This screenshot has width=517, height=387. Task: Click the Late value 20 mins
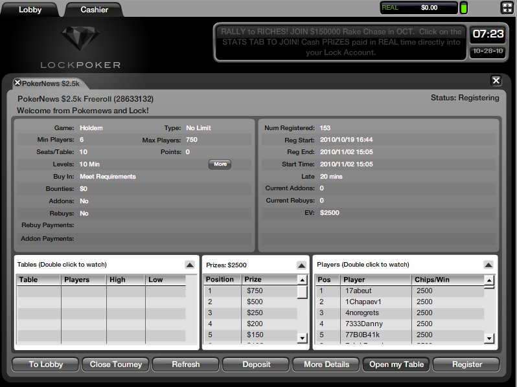coord(331,177)
